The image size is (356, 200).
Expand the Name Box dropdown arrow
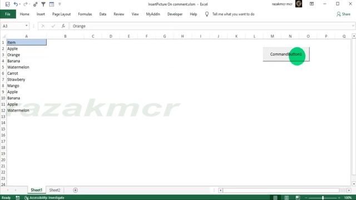(x=26, y=26)
